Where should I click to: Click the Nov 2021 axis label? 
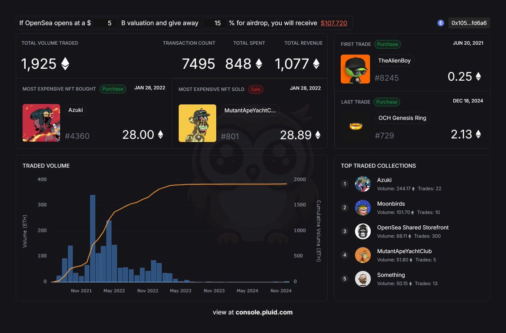click(x=81, y=291)
